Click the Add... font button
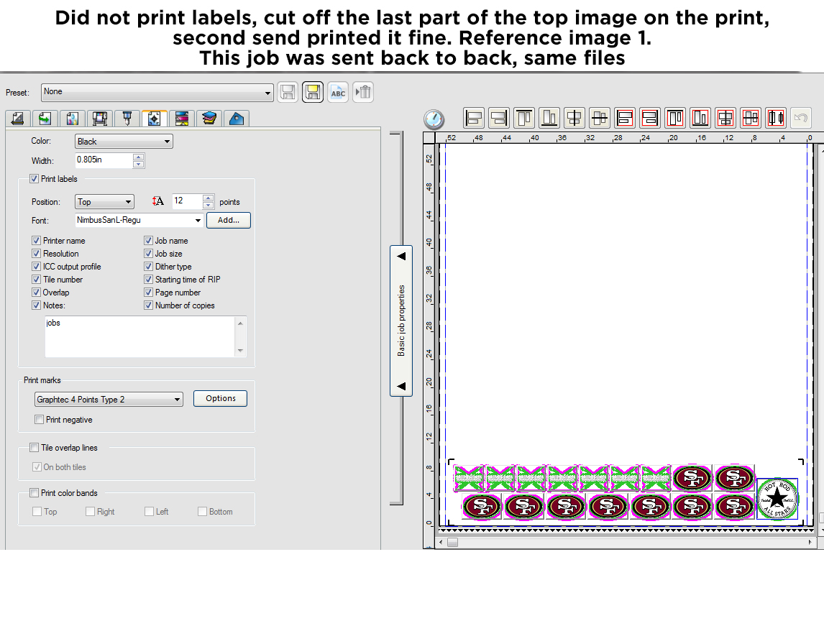Viewport: 824px width, 621px height. pos(229,220)
